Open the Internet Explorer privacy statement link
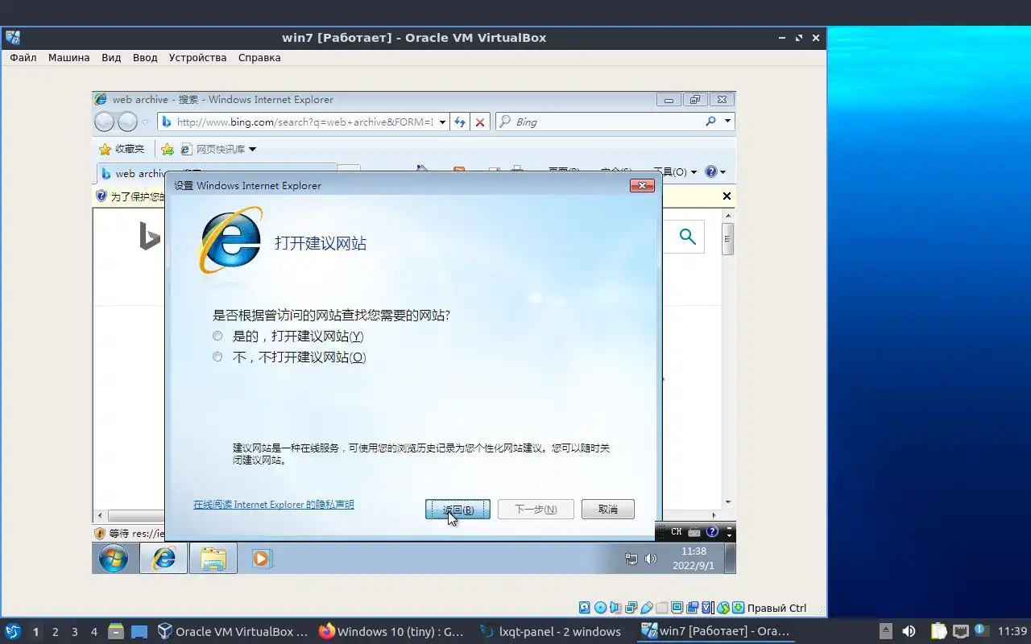 [274, 505]
